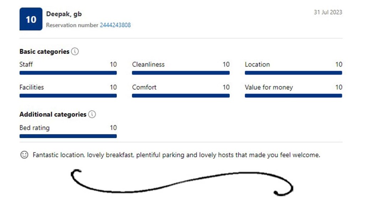Click the review date 31 Jul 2023
This screenshot has width=365, height=212.
(328, 12)
